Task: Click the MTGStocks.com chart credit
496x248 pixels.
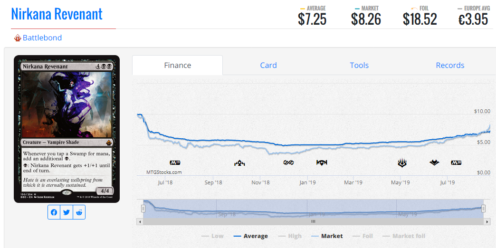Action: point(164,172)
